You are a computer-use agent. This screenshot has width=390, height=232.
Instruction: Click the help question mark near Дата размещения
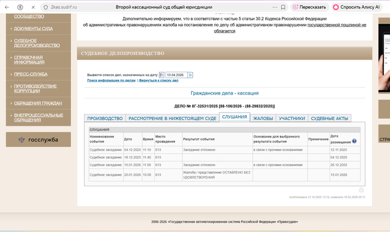354,141
